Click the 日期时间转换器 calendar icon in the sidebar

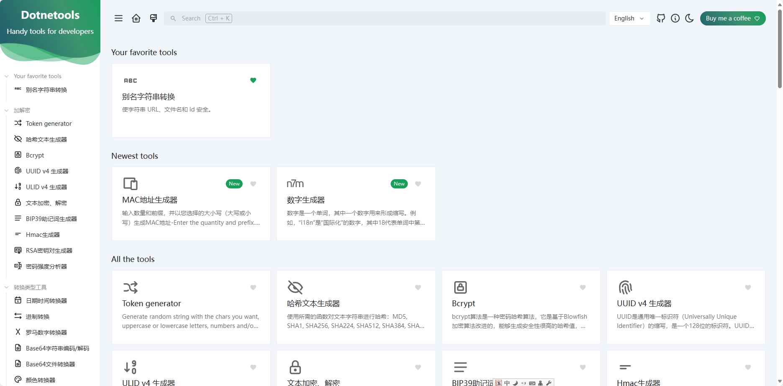(18, 300)
